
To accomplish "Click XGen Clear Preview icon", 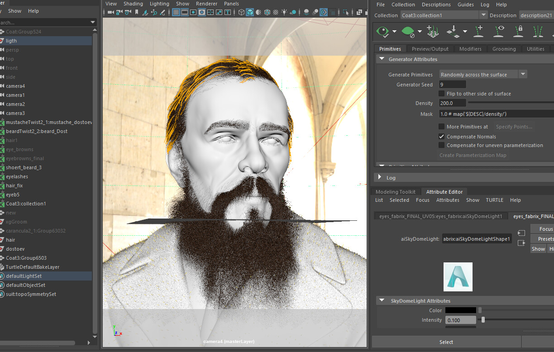I will (408, 31).
